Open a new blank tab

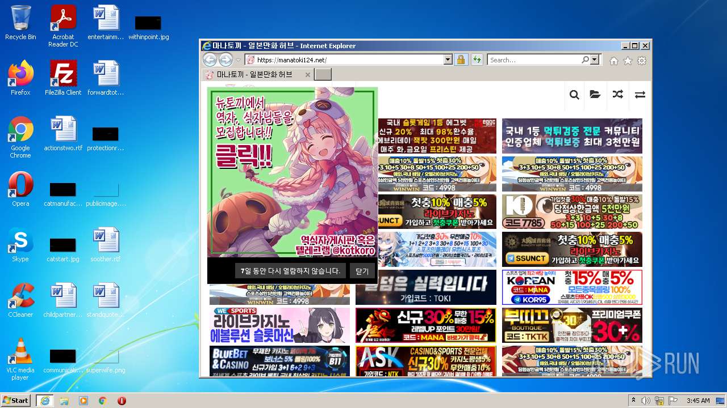323,75
